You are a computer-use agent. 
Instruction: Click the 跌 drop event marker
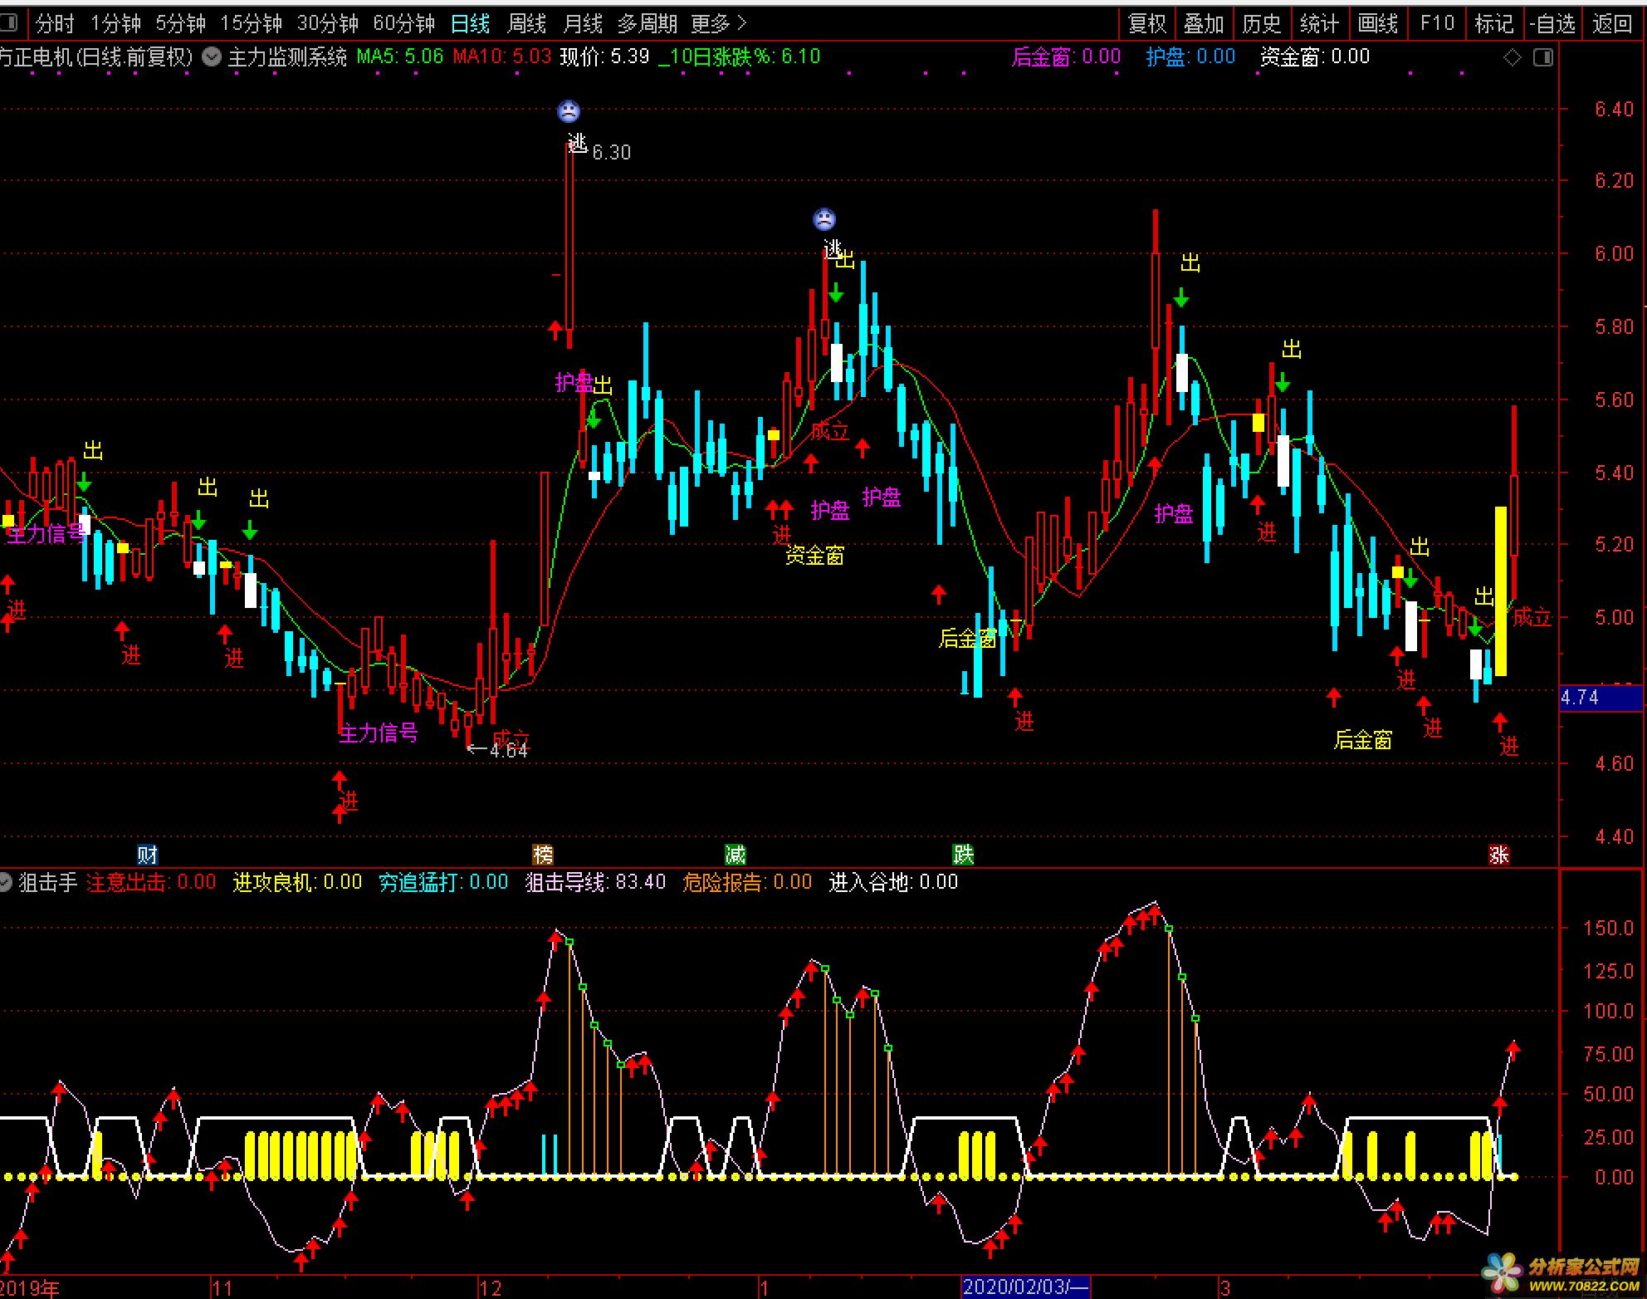point(963,855)
